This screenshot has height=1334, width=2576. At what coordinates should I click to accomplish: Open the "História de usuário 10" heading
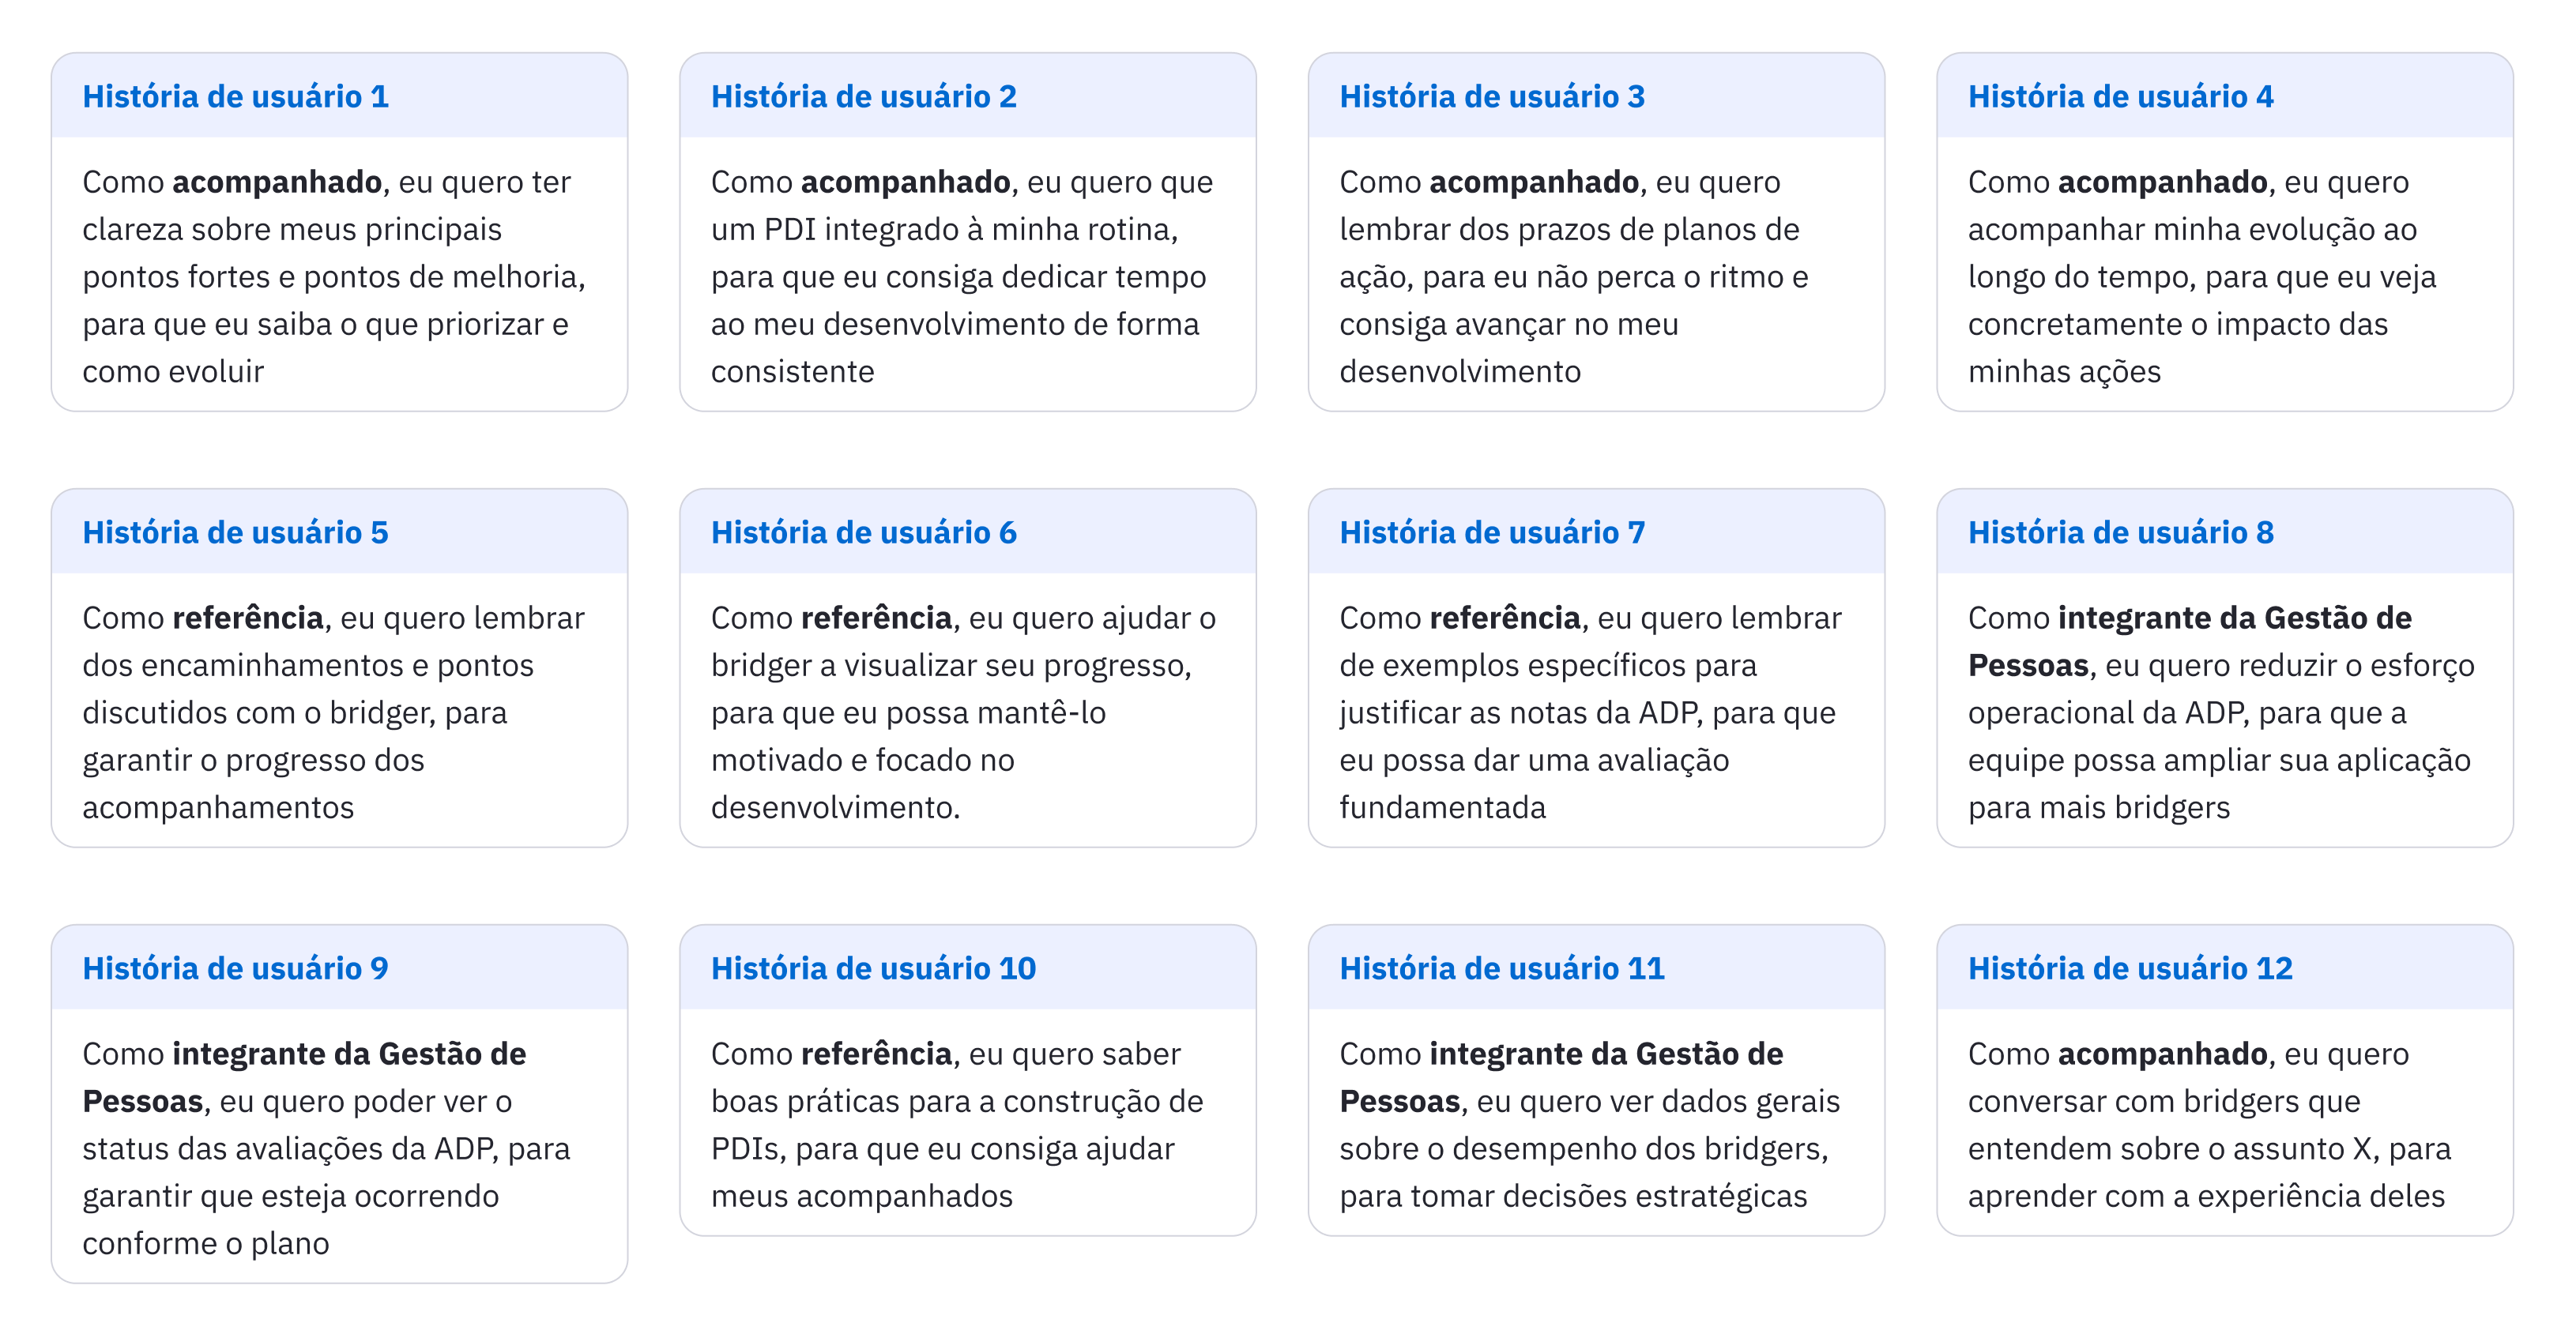tap(873, 968)
